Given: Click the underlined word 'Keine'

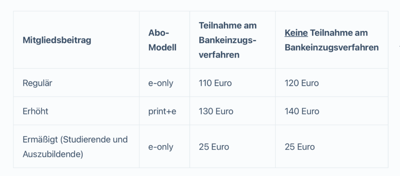Looking at the screenshot, I should (x=296, y=33).
